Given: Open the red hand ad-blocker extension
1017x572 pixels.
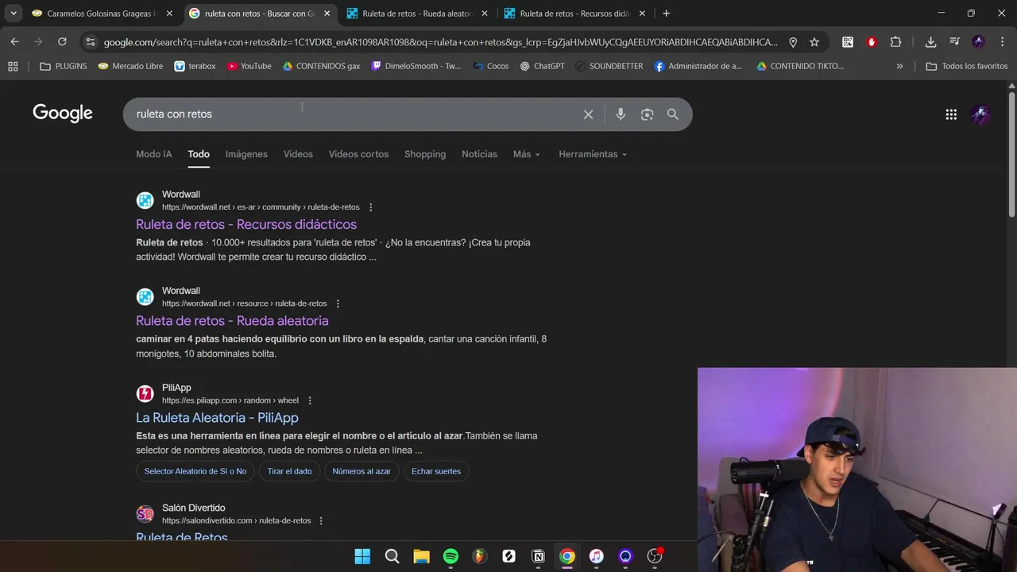Looking at the screenshot, I should (x=872, y=42).
